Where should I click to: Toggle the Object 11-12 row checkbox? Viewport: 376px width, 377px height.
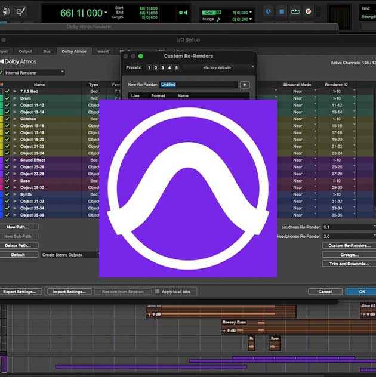(7, 105)
